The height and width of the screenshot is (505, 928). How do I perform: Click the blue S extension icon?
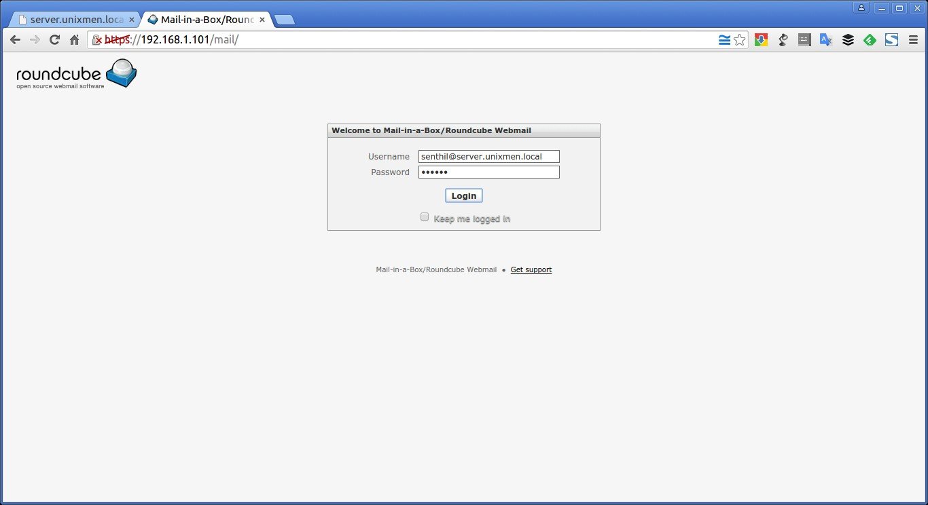point(891,40)
